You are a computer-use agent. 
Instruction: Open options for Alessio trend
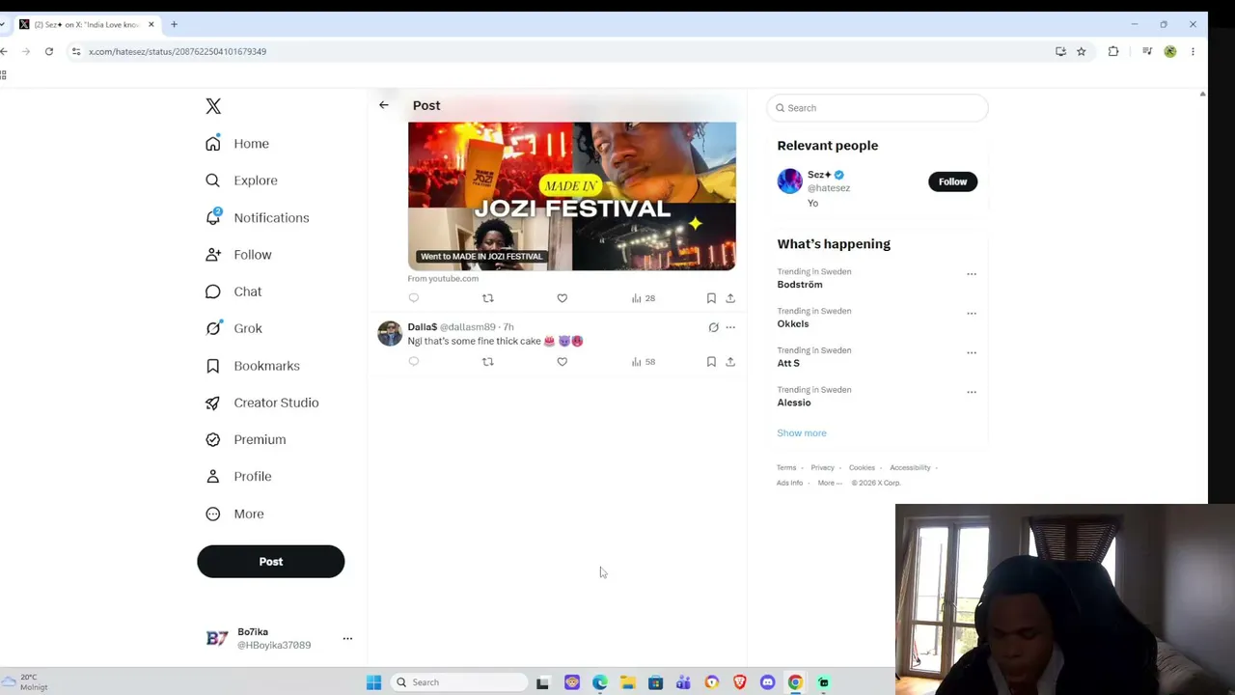[972, 393]
